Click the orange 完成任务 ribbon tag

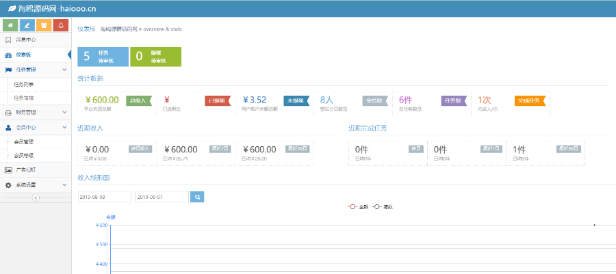(530, 100)
